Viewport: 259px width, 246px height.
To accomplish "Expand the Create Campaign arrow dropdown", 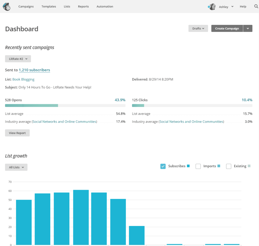I will point(248,28).
